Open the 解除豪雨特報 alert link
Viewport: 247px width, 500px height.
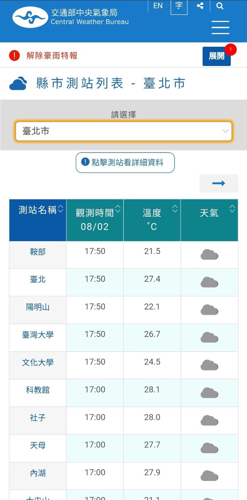(x=52, y=55)
